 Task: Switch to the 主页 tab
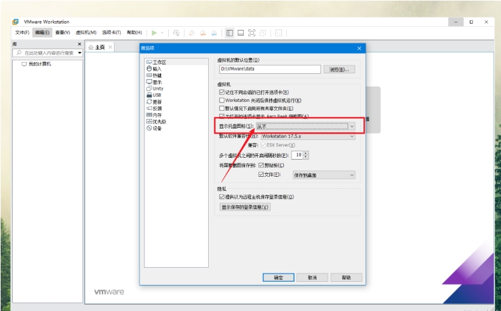click(x=96, y=47)
